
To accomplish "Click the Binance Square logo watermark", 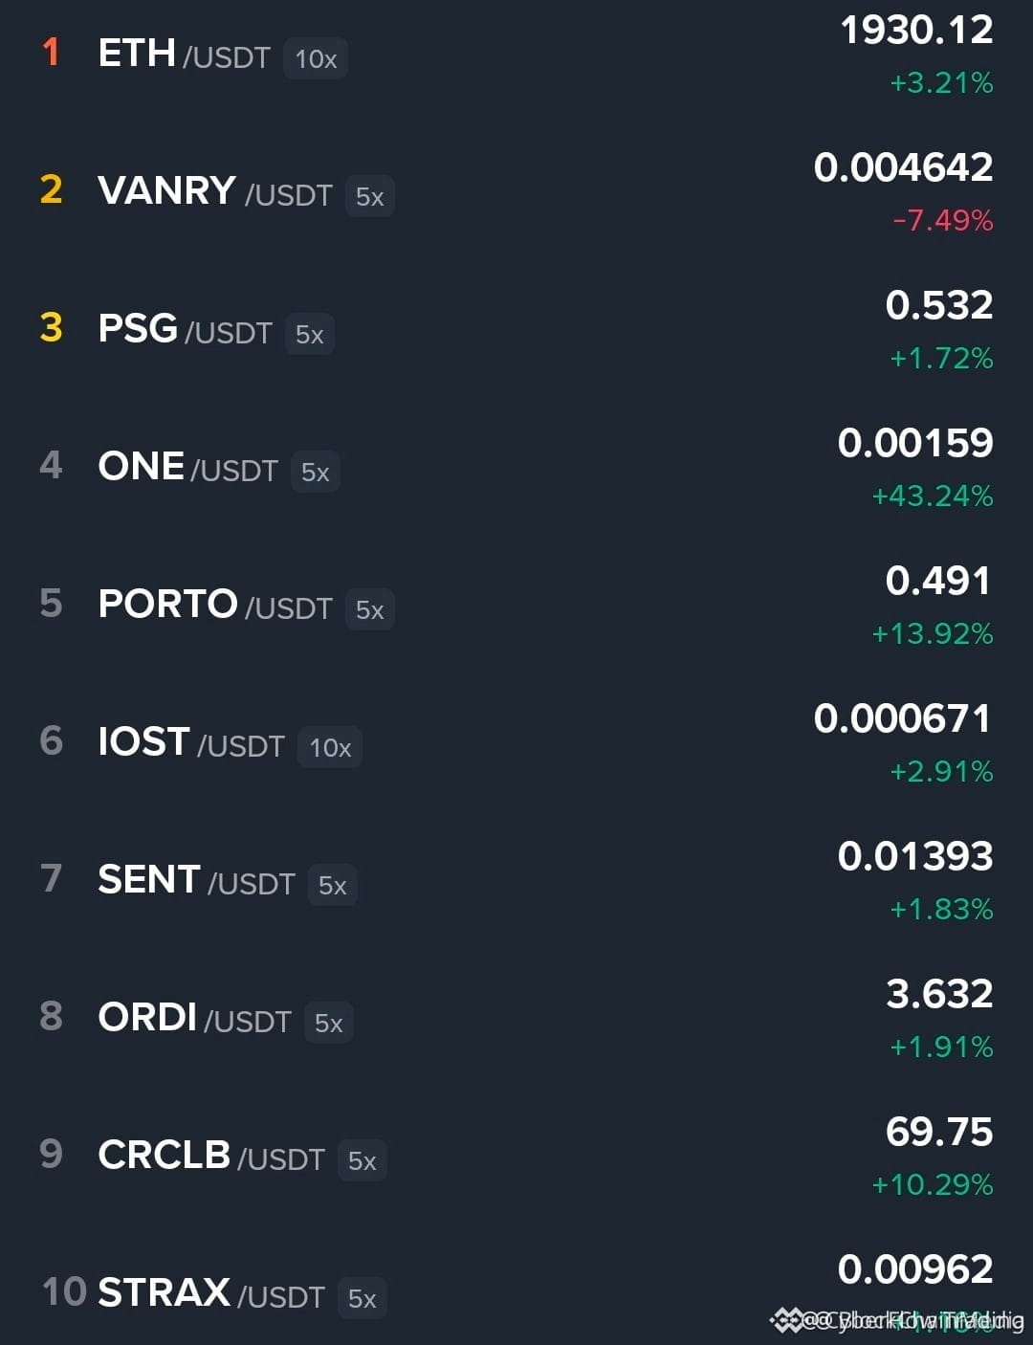I will click(x=786, y=1321).
